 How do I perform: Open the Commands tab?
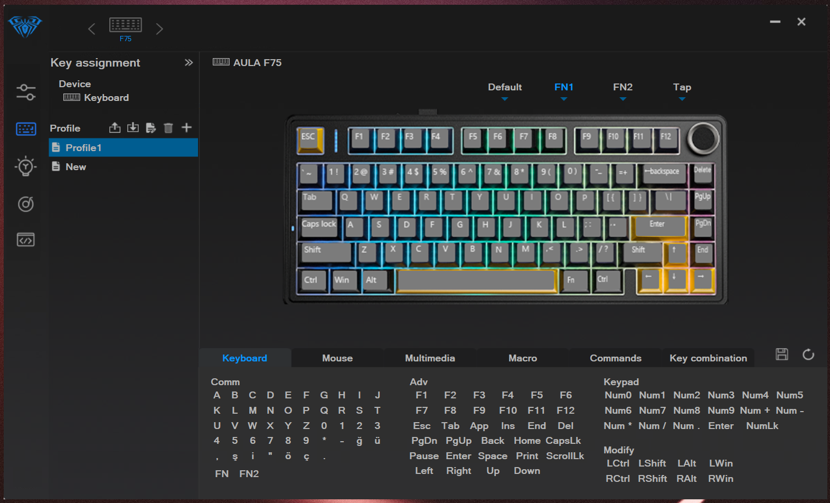pyautogui.click(x=616, y=358)
